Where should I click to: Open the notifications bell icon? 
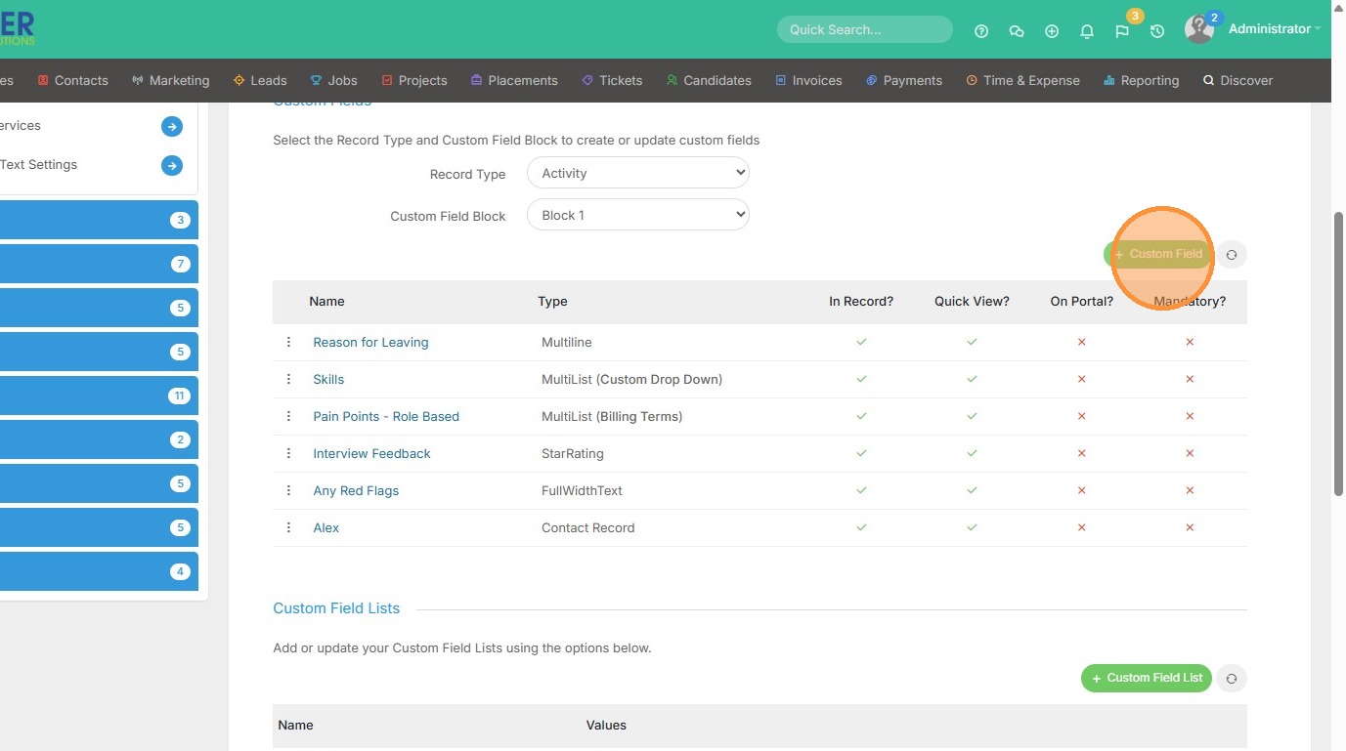click(1087, 31)
